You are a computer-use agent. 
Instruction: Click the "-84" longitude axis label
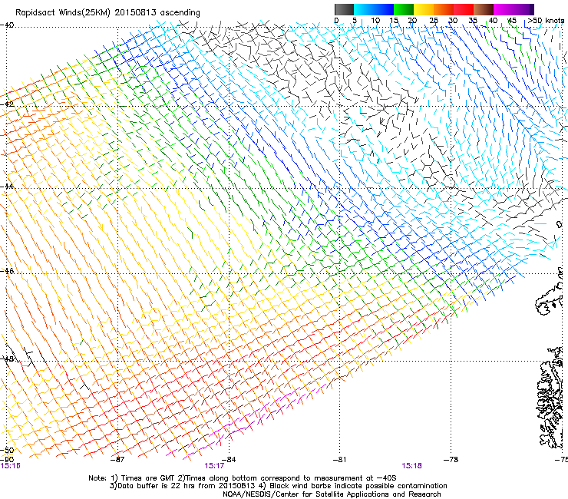point(228,460)
